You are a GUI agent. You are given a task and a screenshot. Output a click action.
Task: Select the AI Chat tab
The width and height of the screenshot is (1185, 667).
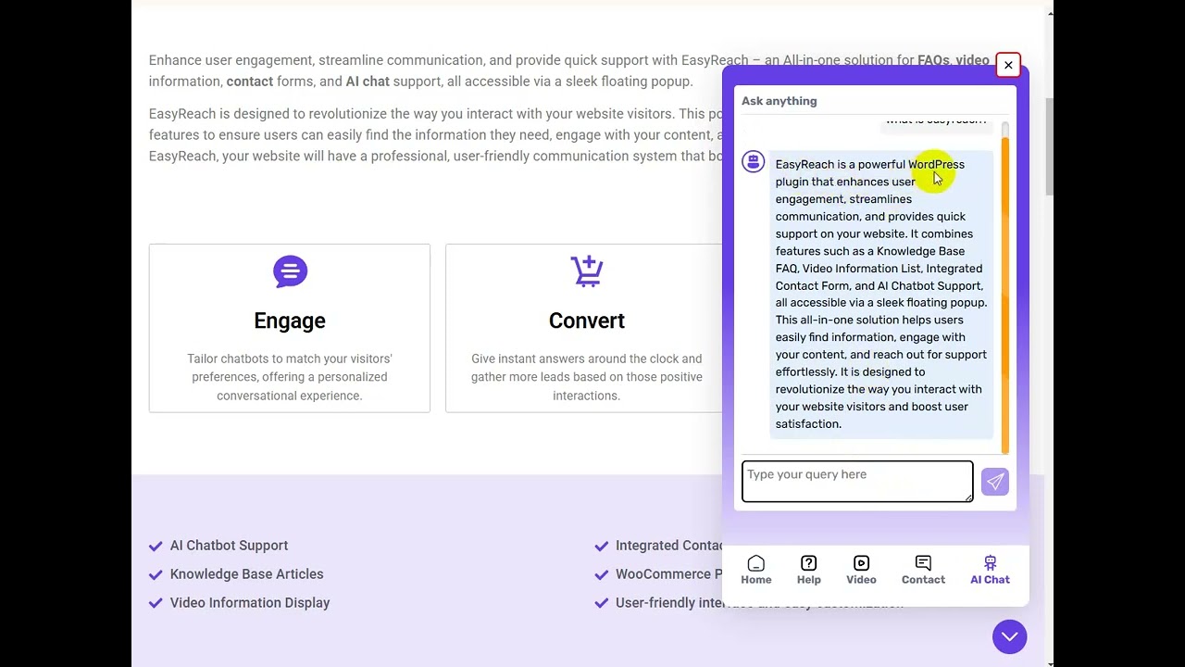[990, 570]
